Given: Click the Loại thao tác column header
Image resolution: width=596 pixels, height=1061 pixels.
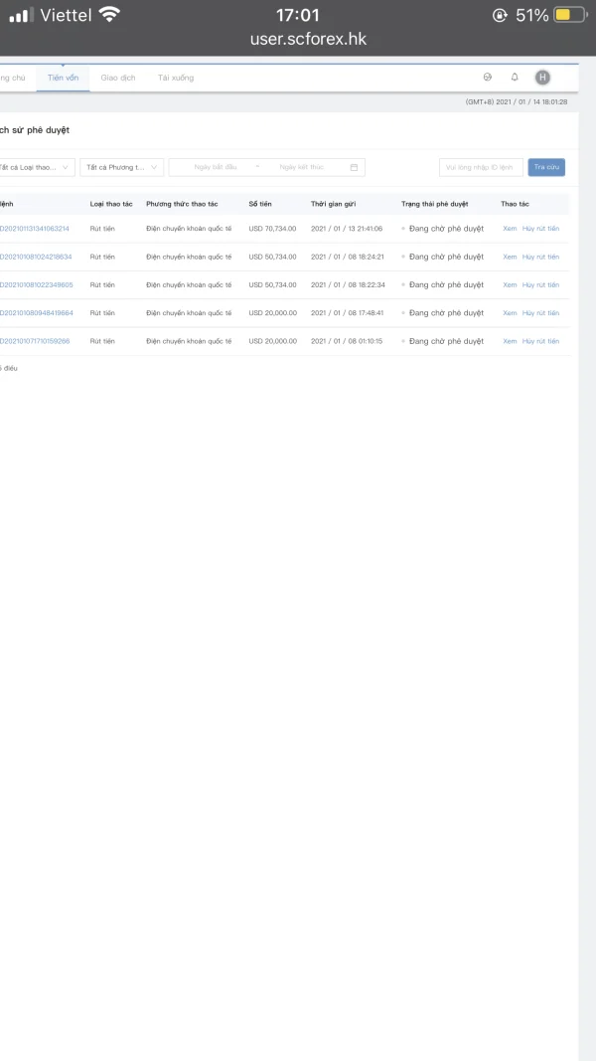Looking at the screenshot, I should coord(111,204).
